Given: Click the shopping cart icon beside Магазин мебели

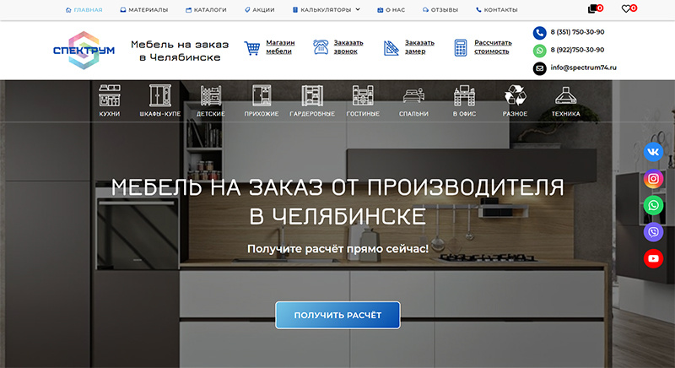Looking at the screenshot, I should (251, 48).
